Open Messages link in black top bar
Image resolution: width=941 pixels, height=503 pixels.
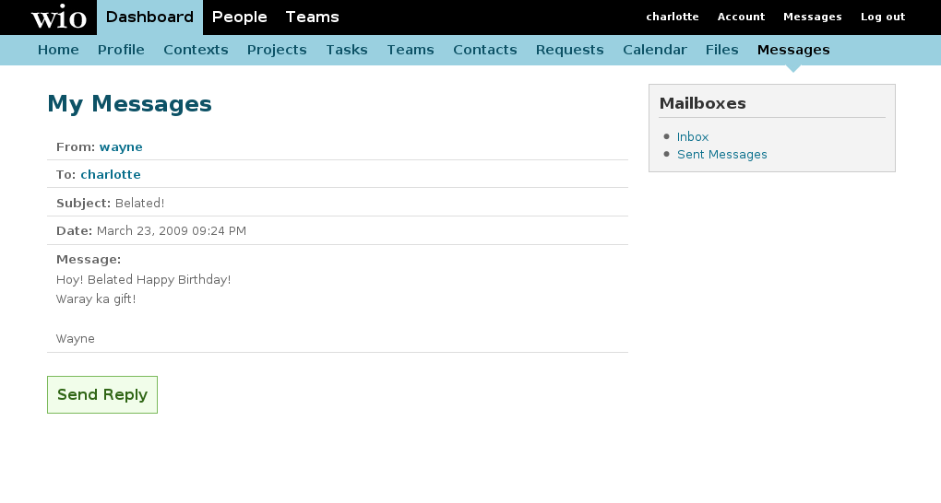click(x=813, y=17)
